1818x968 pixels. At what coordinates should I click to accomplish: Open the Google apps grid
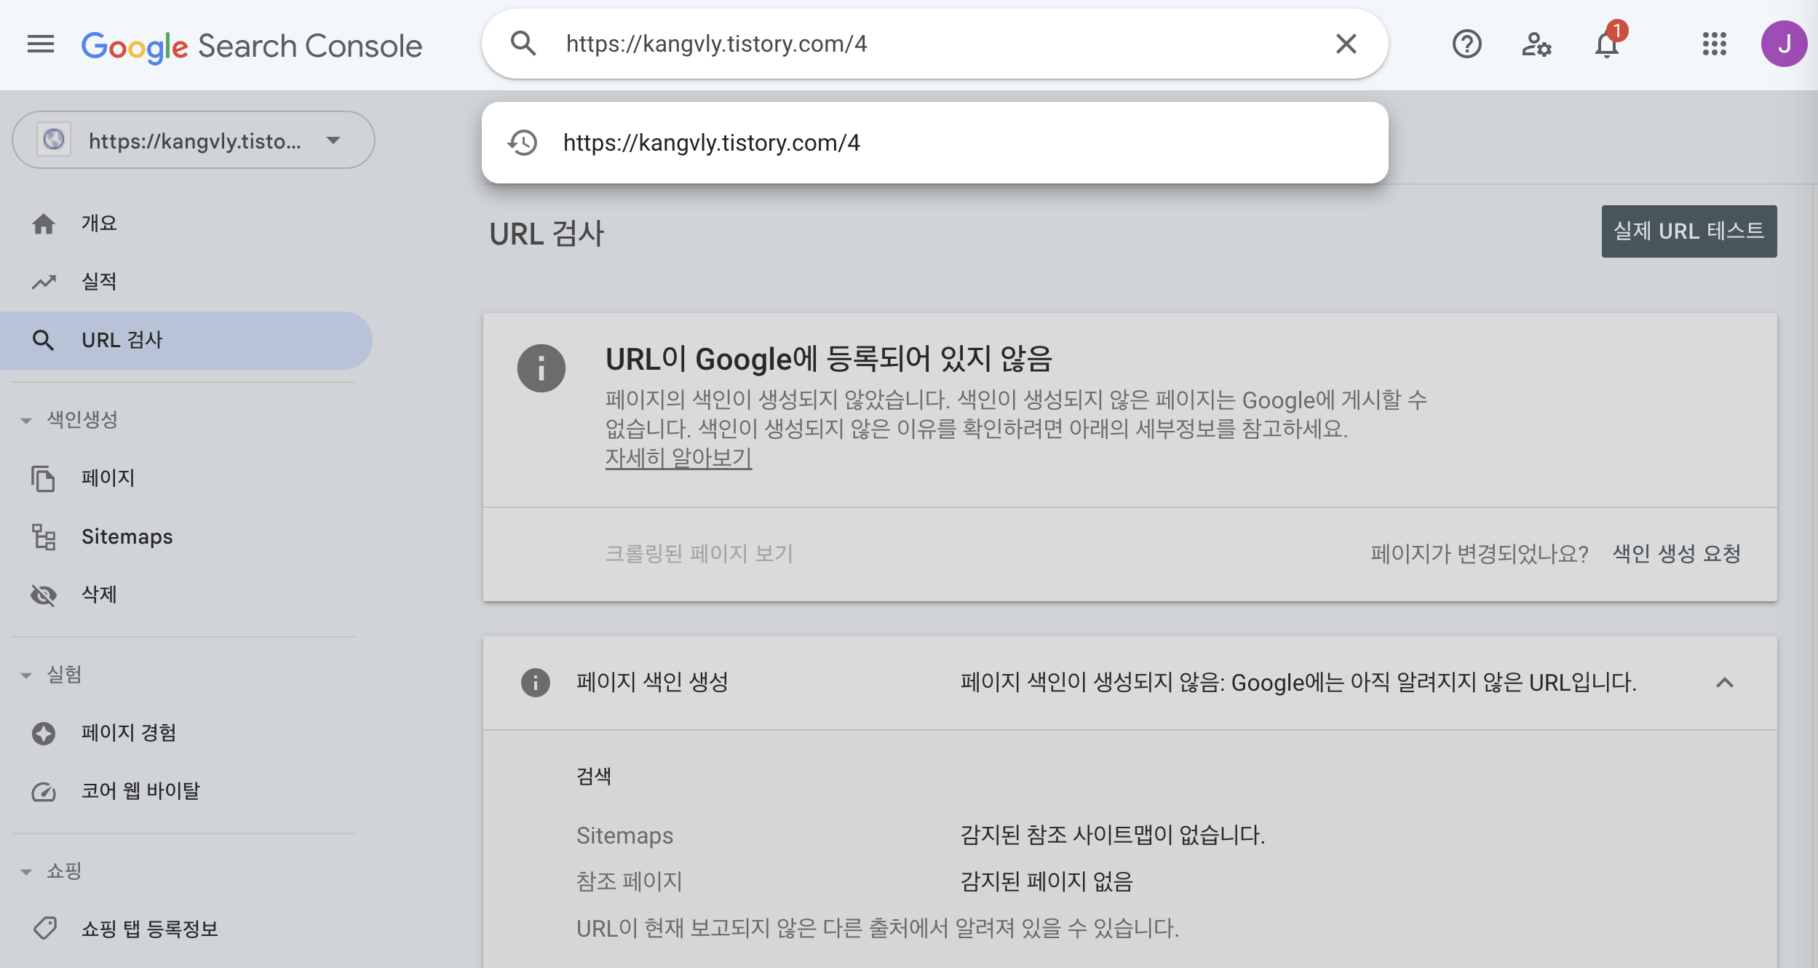(1714, 44)
